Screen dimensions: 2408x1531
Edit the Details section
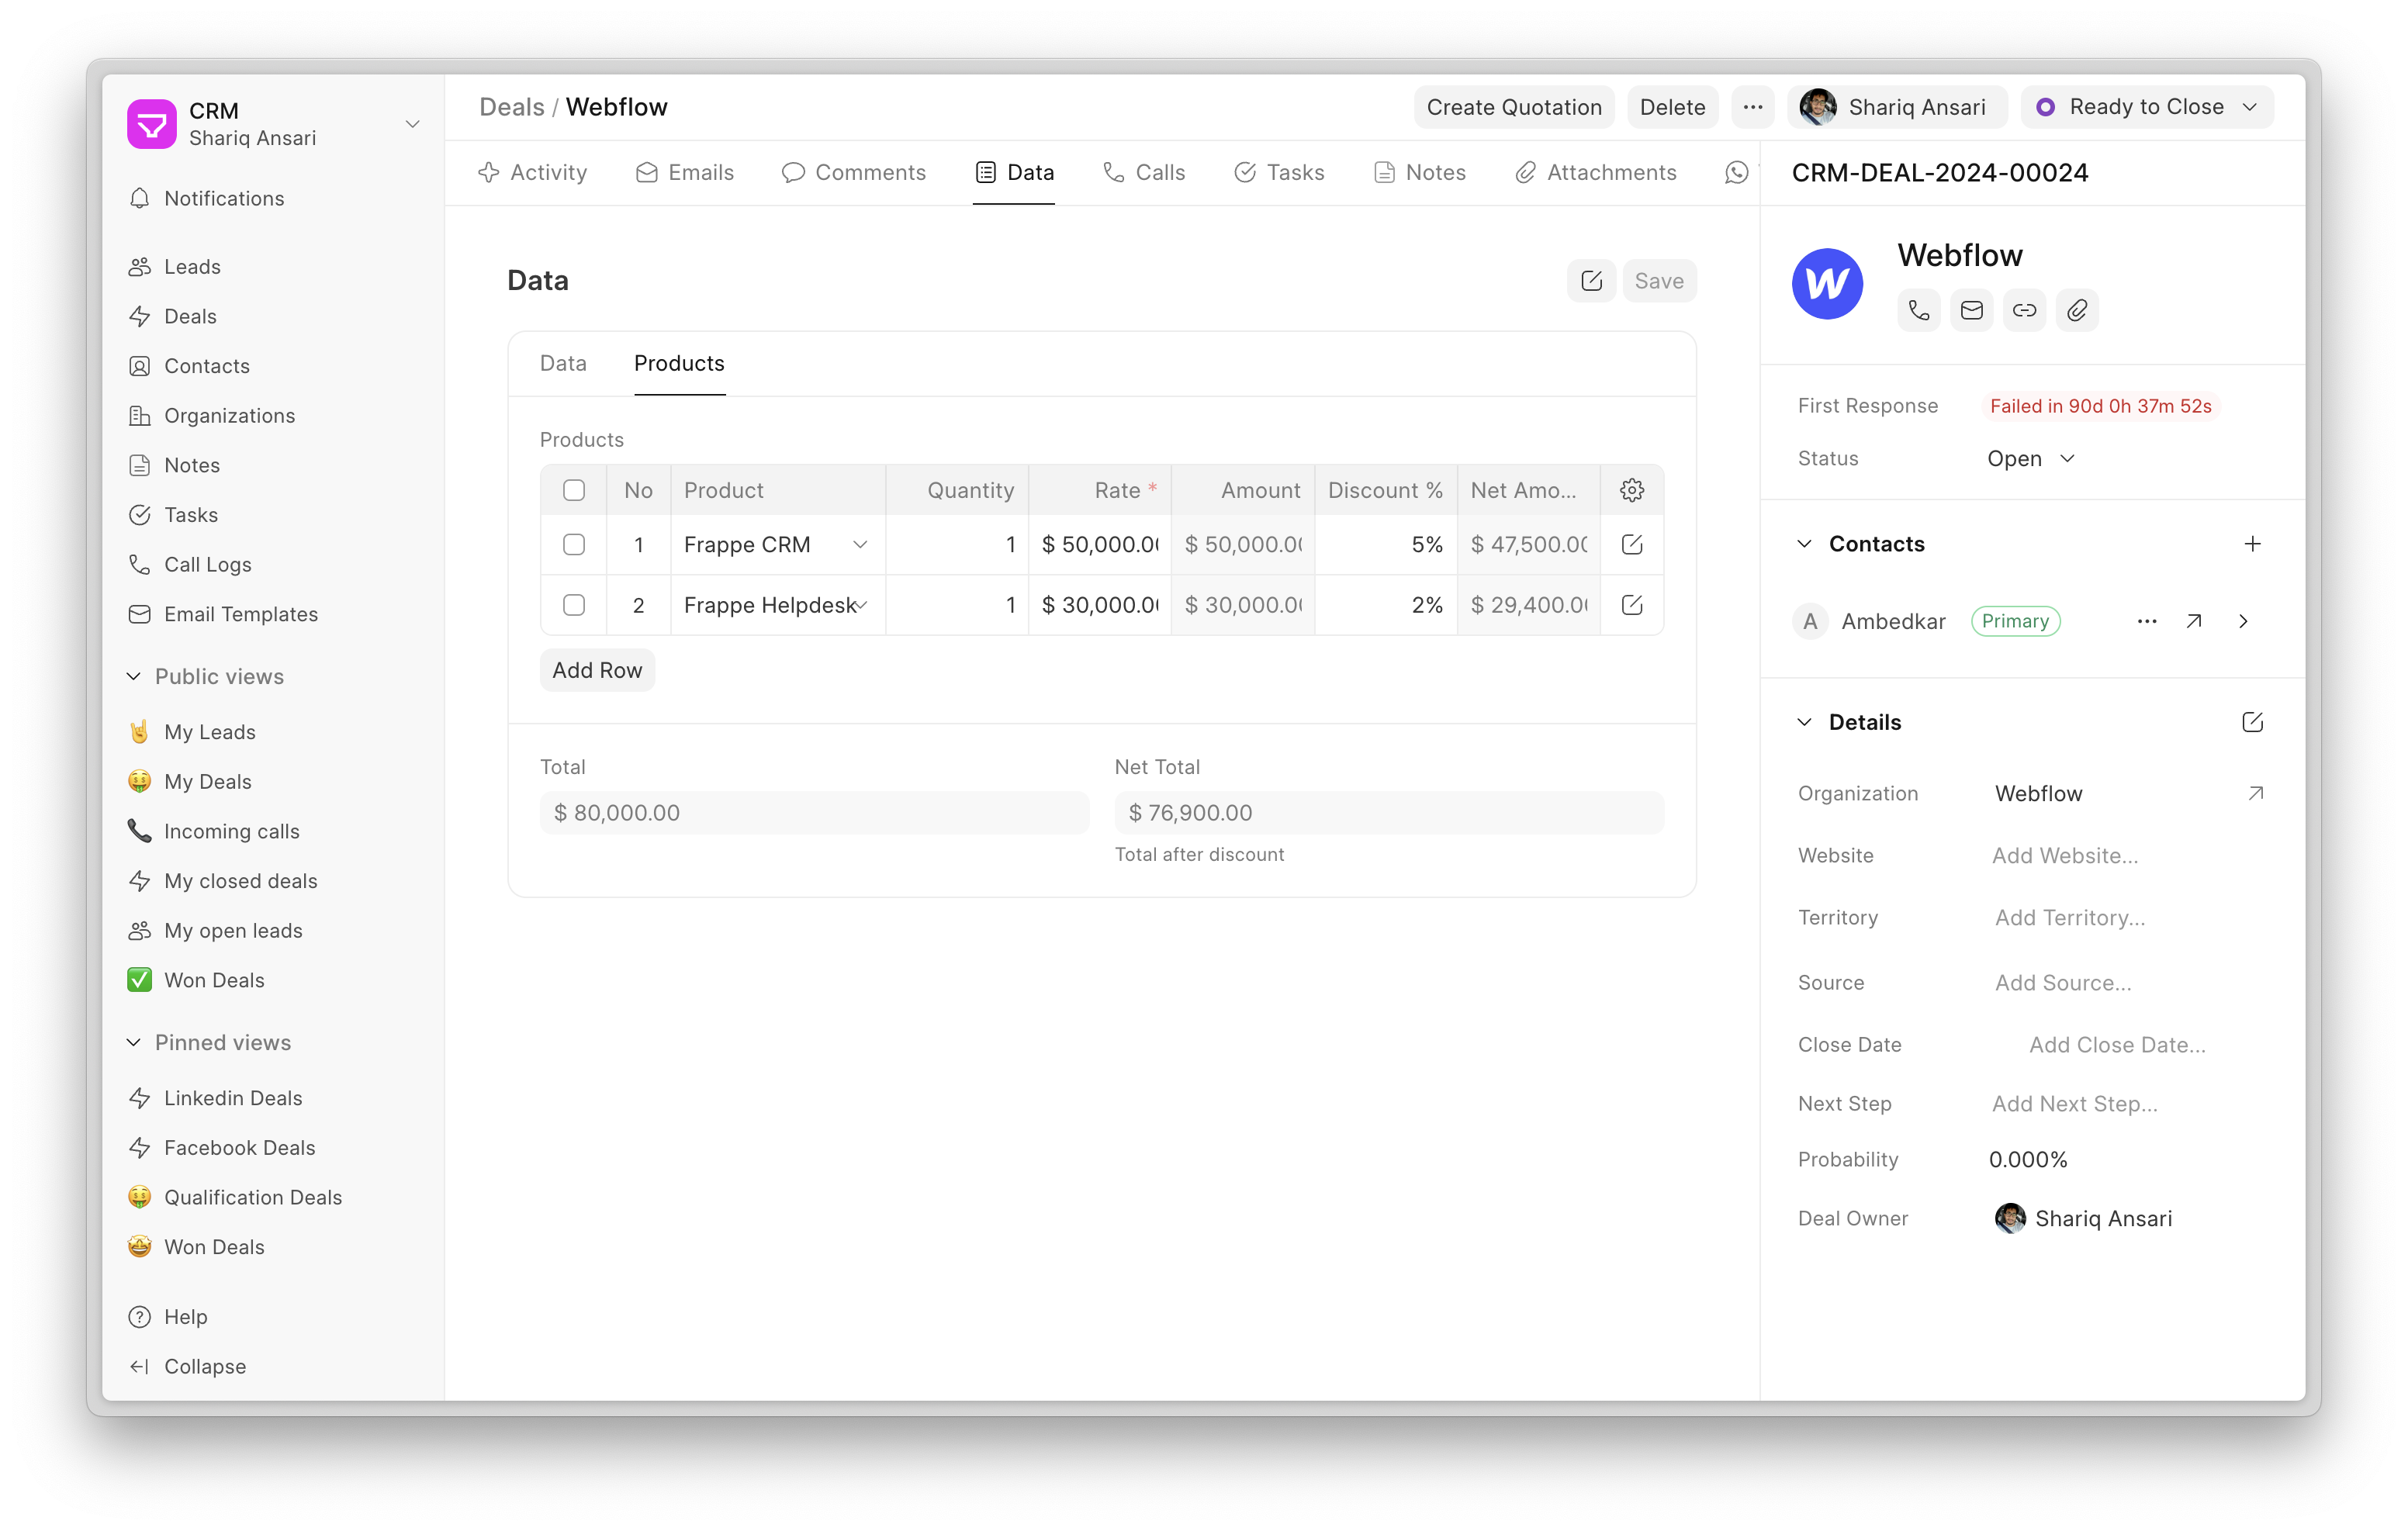click(2252, 722)
